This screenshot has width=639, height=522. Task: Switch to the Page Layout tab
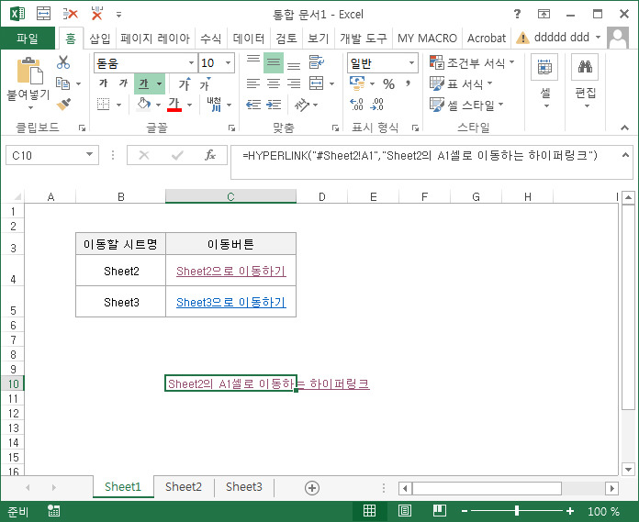coord(155,39)
